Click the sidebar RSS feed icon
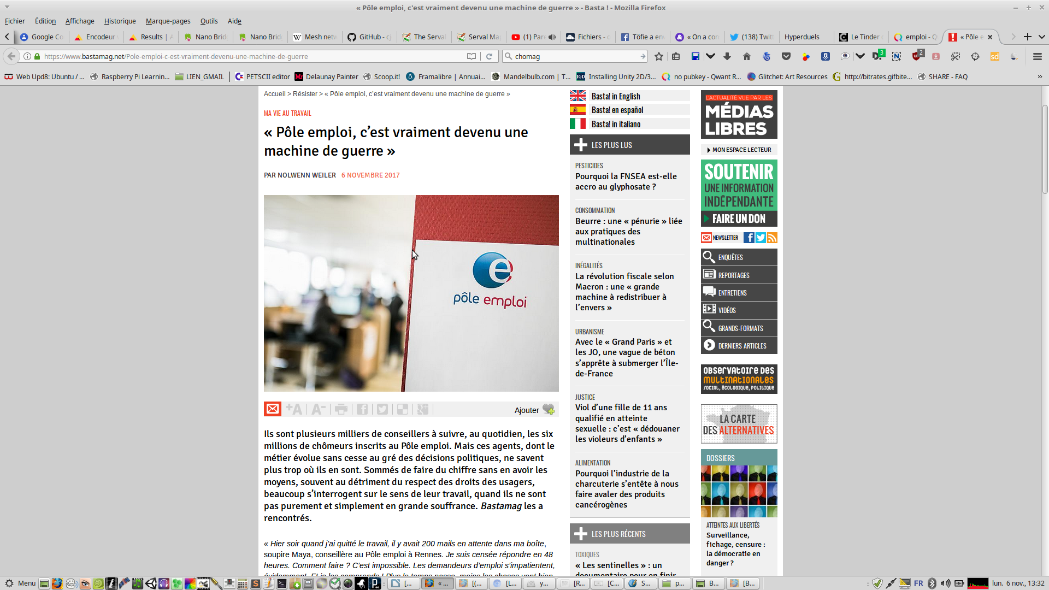Viewport: 1049px width, 590px height. coord(772,238)
